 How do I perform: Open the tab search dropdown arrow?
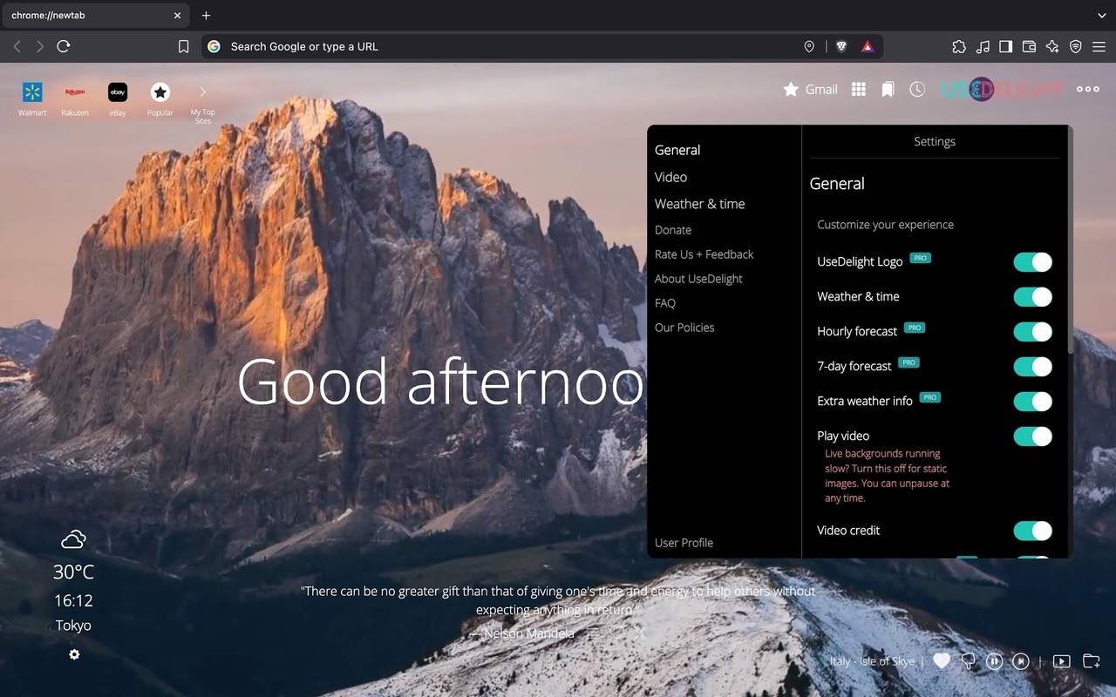(1101, 15)
